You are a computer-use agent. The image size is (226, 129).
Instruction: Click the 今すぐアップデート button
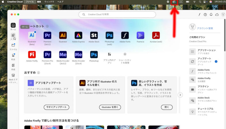(x=56, y=107)
